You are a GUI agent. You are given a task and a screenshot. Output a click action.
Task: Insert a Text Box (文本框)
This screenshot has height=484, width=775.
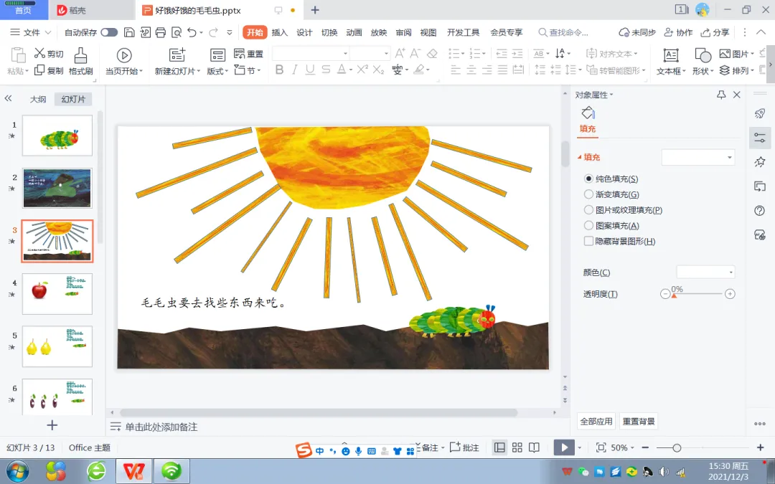point(671,62)
